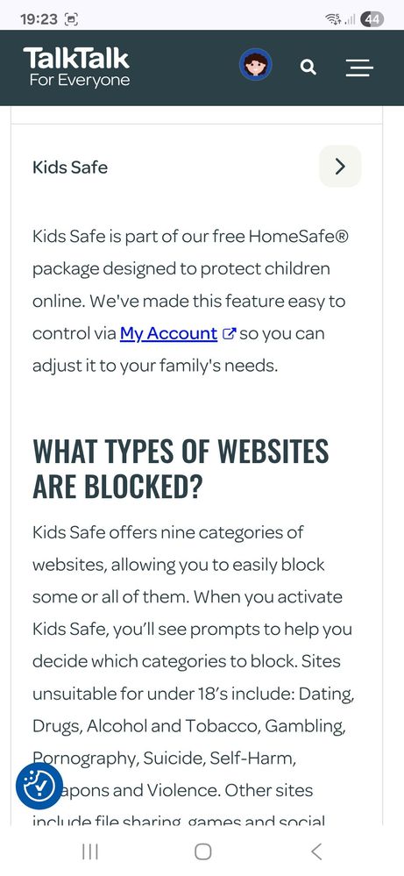404x876 pixels.
Task: Open the TalkTalk For Everyone logo homepage
Action: tap(76, 67)
